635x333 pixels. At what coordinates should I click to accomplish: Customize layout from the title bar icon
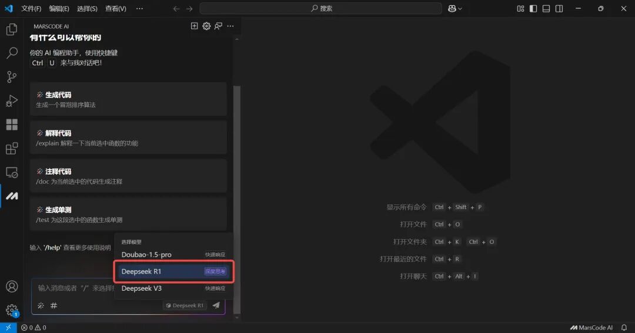pos(520,8)
